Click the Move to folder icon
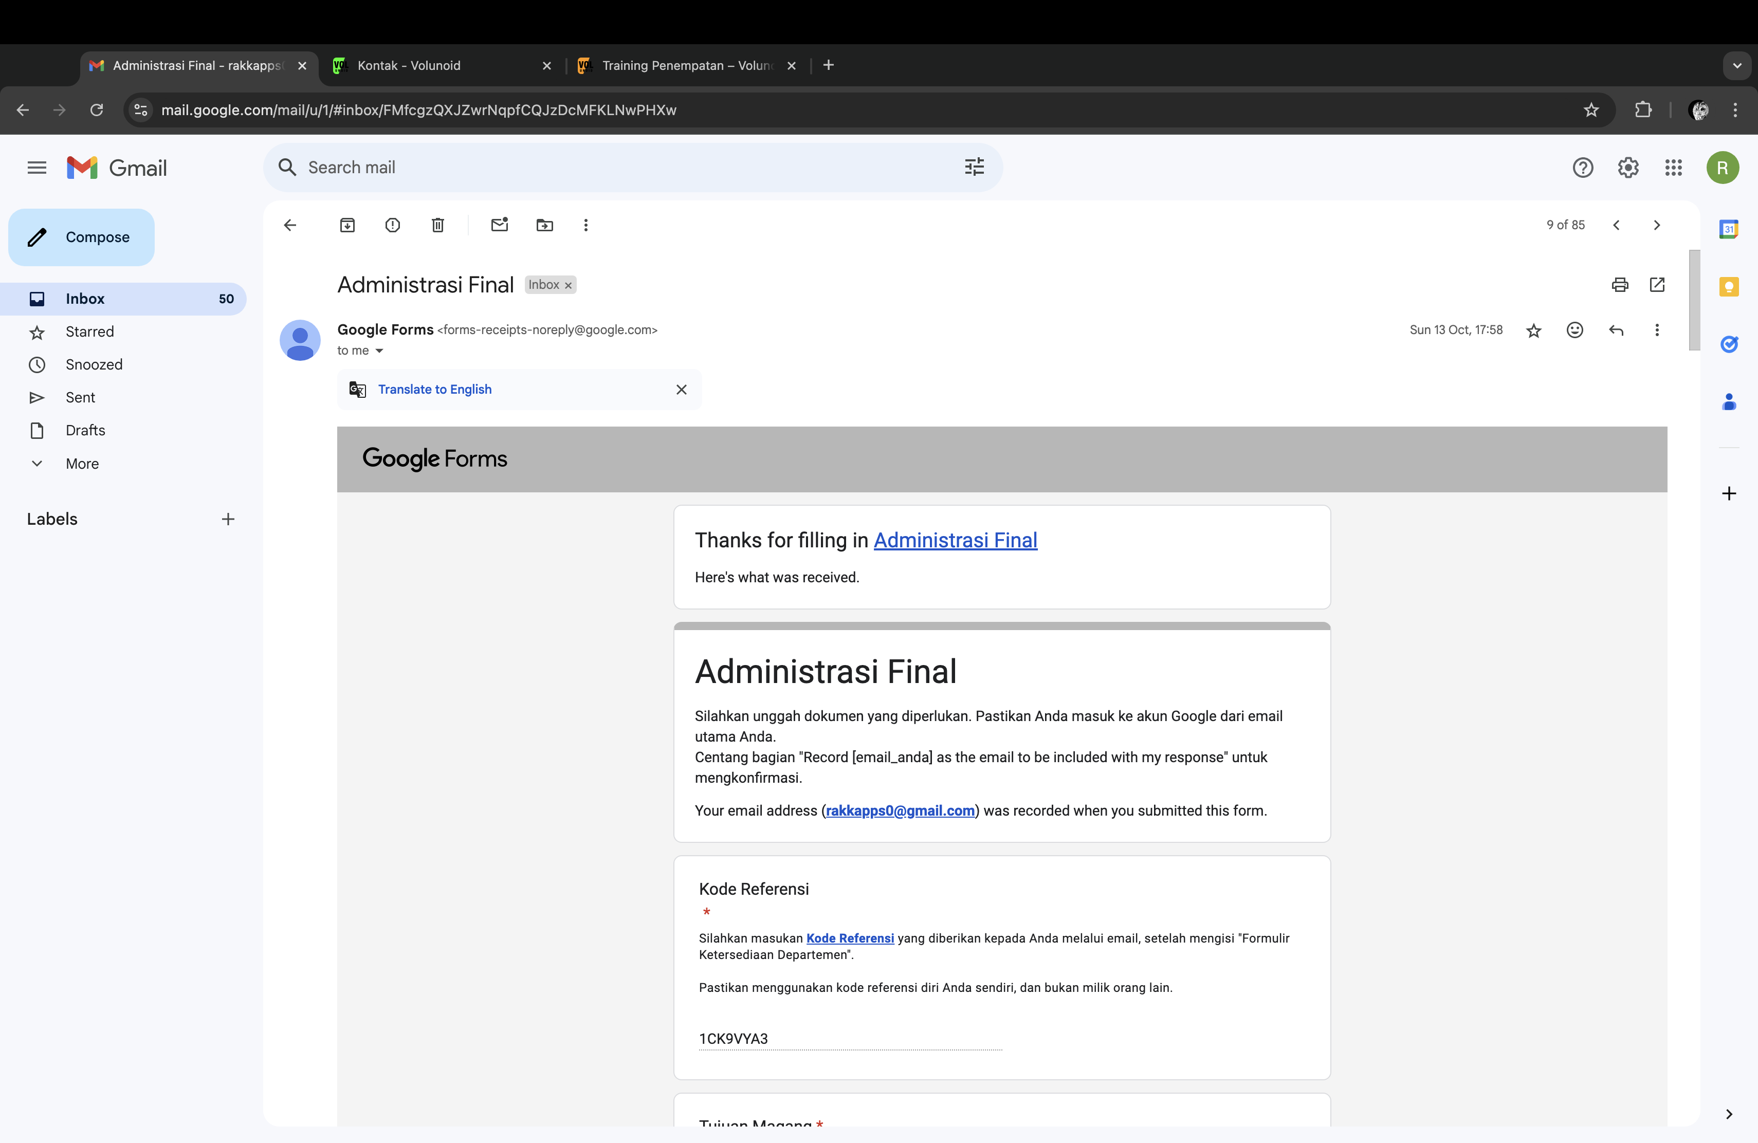 (x=544, y=225)
